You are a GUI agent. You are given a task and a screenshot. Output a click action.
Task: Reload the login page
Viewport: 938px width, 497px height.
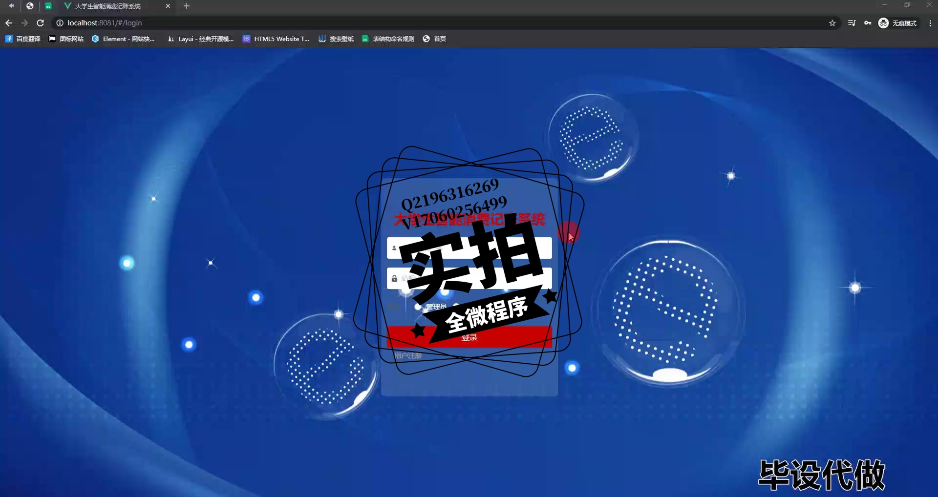click(41, 23)
